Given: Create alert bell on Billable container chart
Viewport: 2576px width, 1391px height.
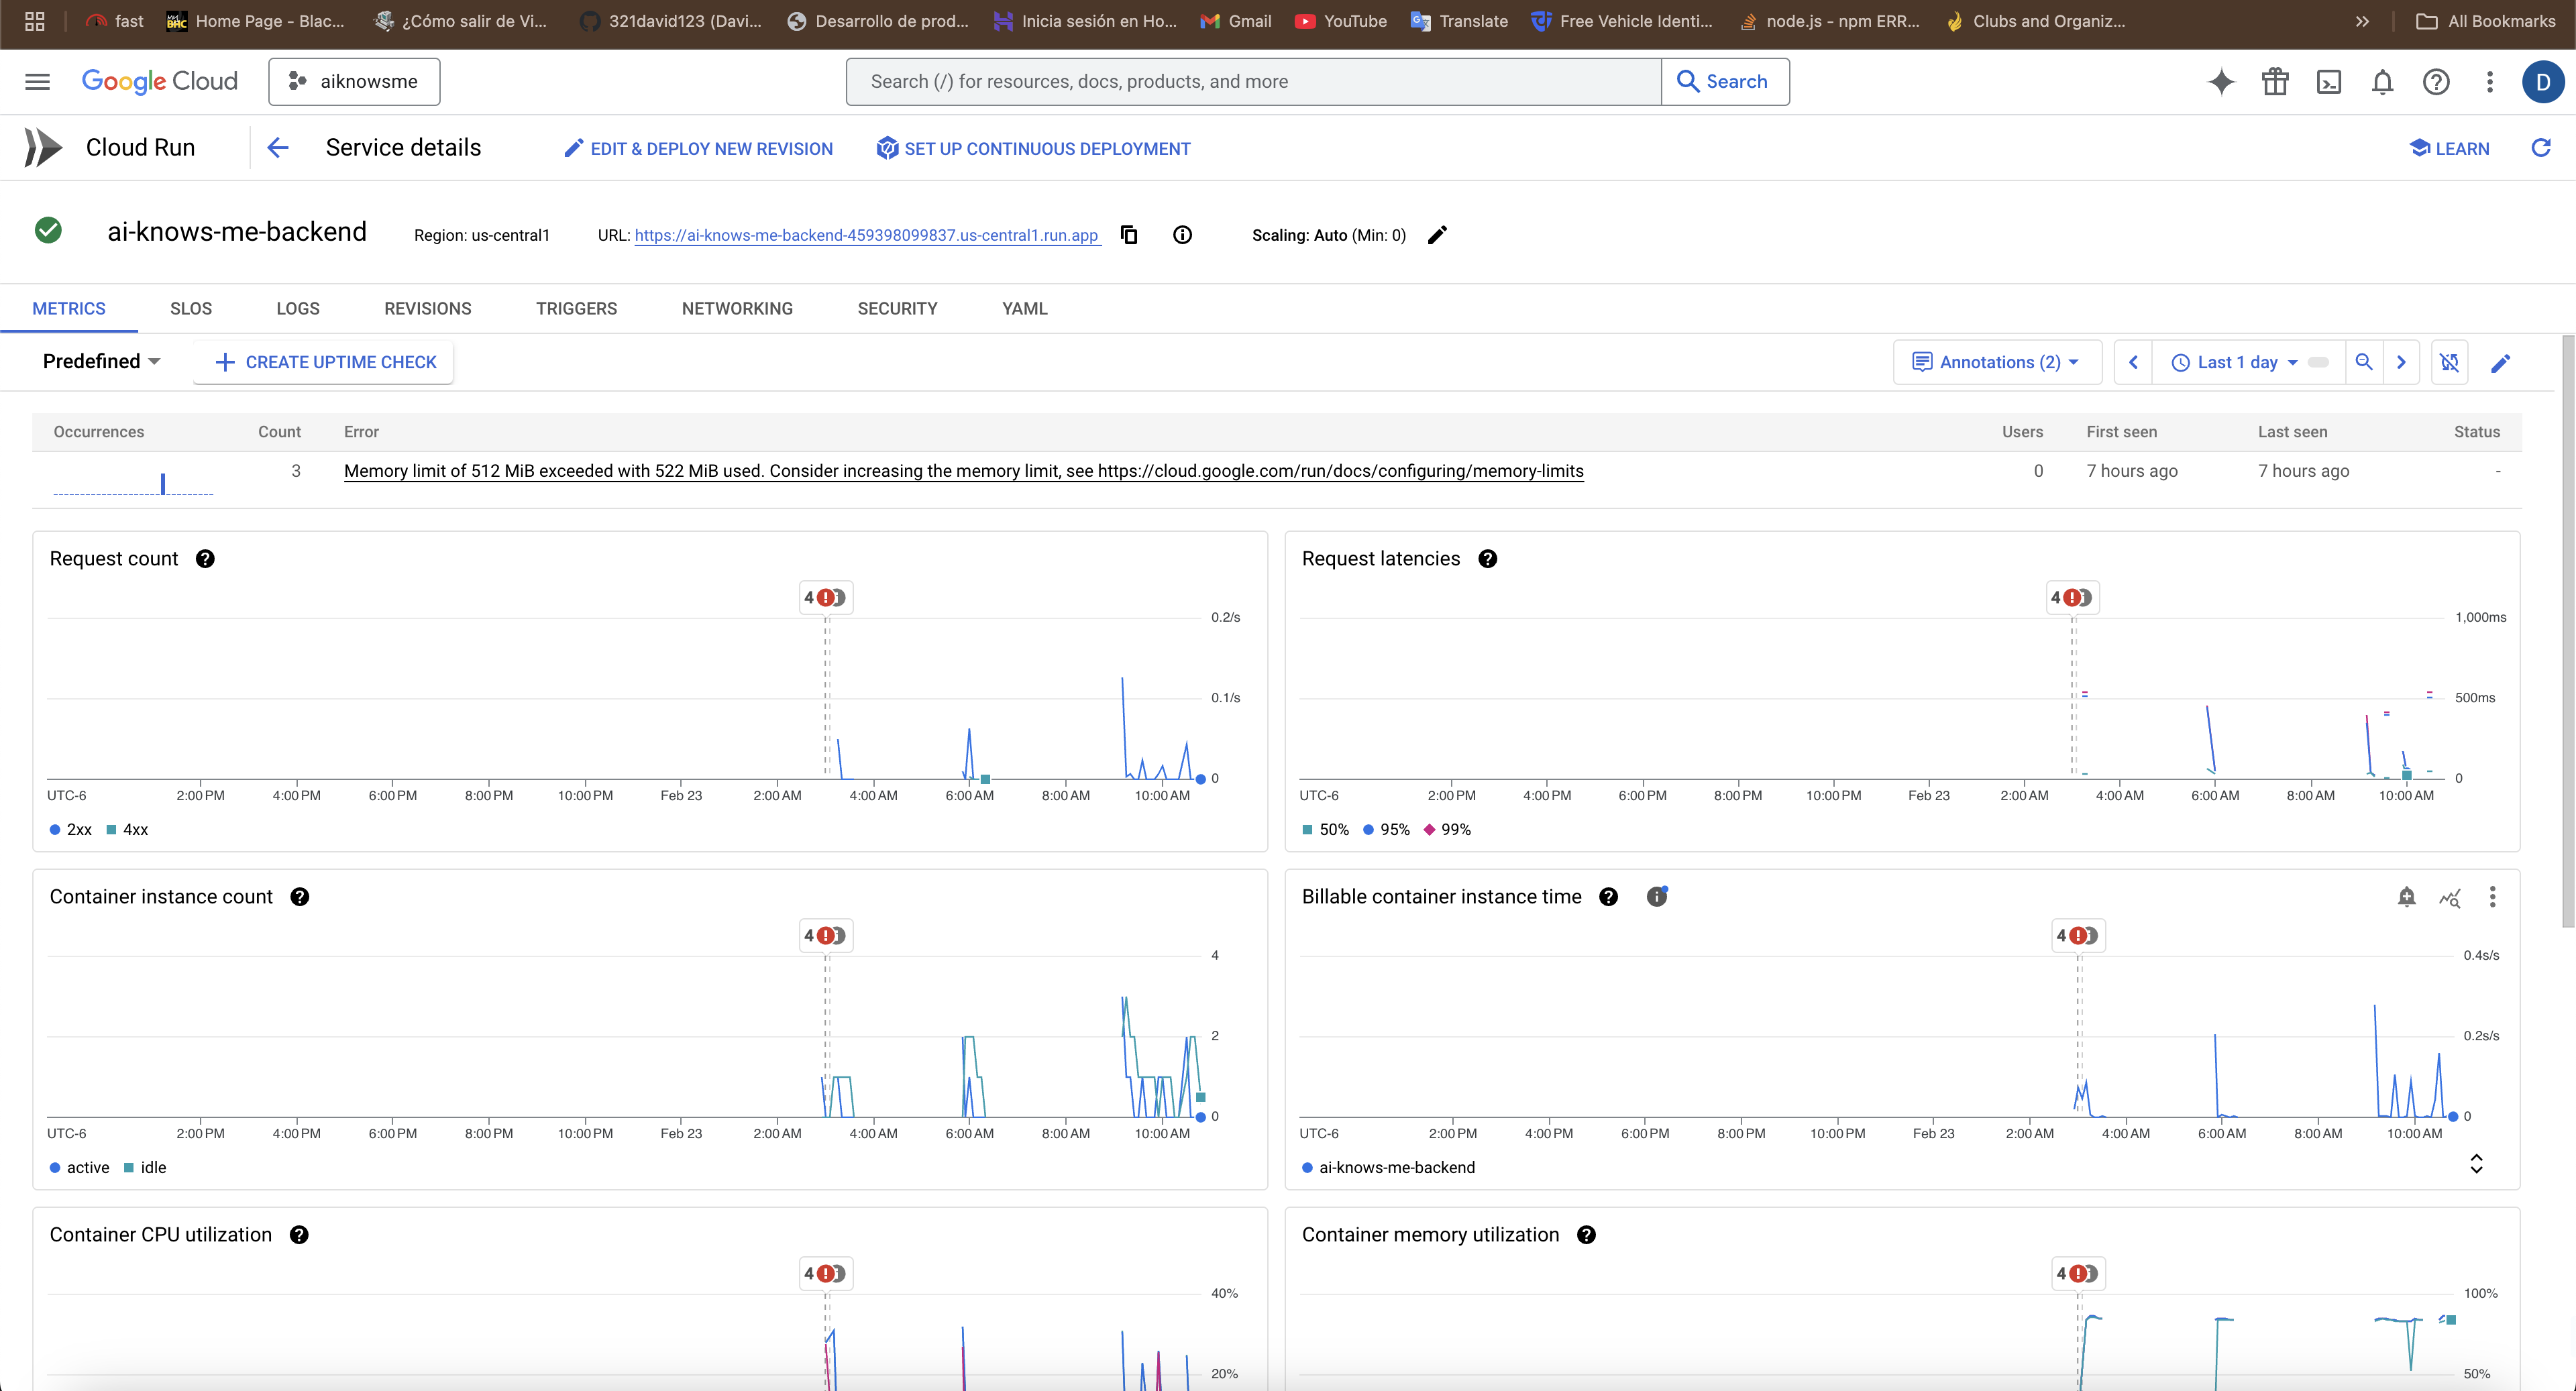Looking at the screenshot, I should pos(2407,897).
